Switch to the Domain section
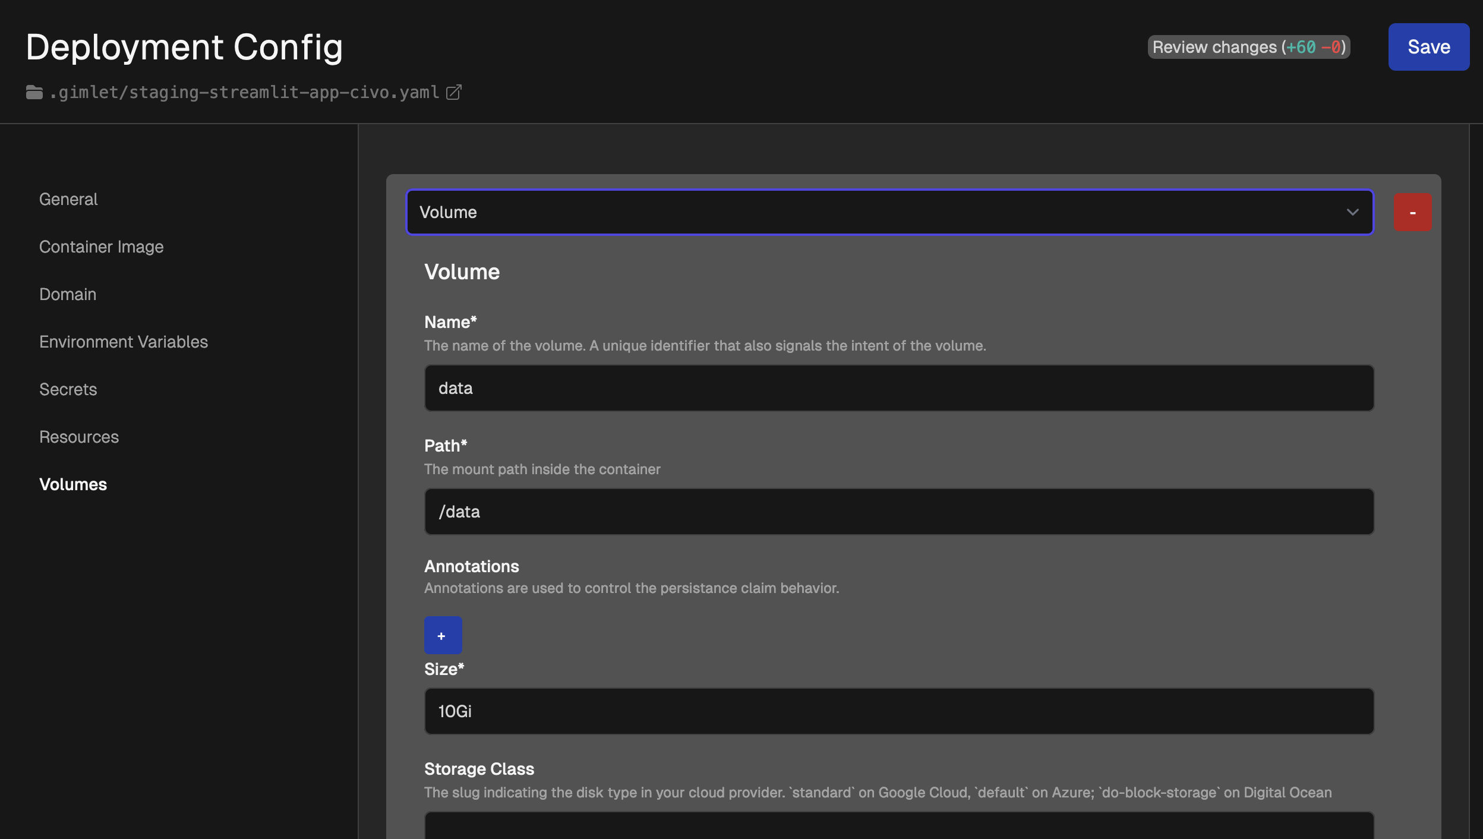The height and width of the screenshot is (839, 1483). coord(68,294)
